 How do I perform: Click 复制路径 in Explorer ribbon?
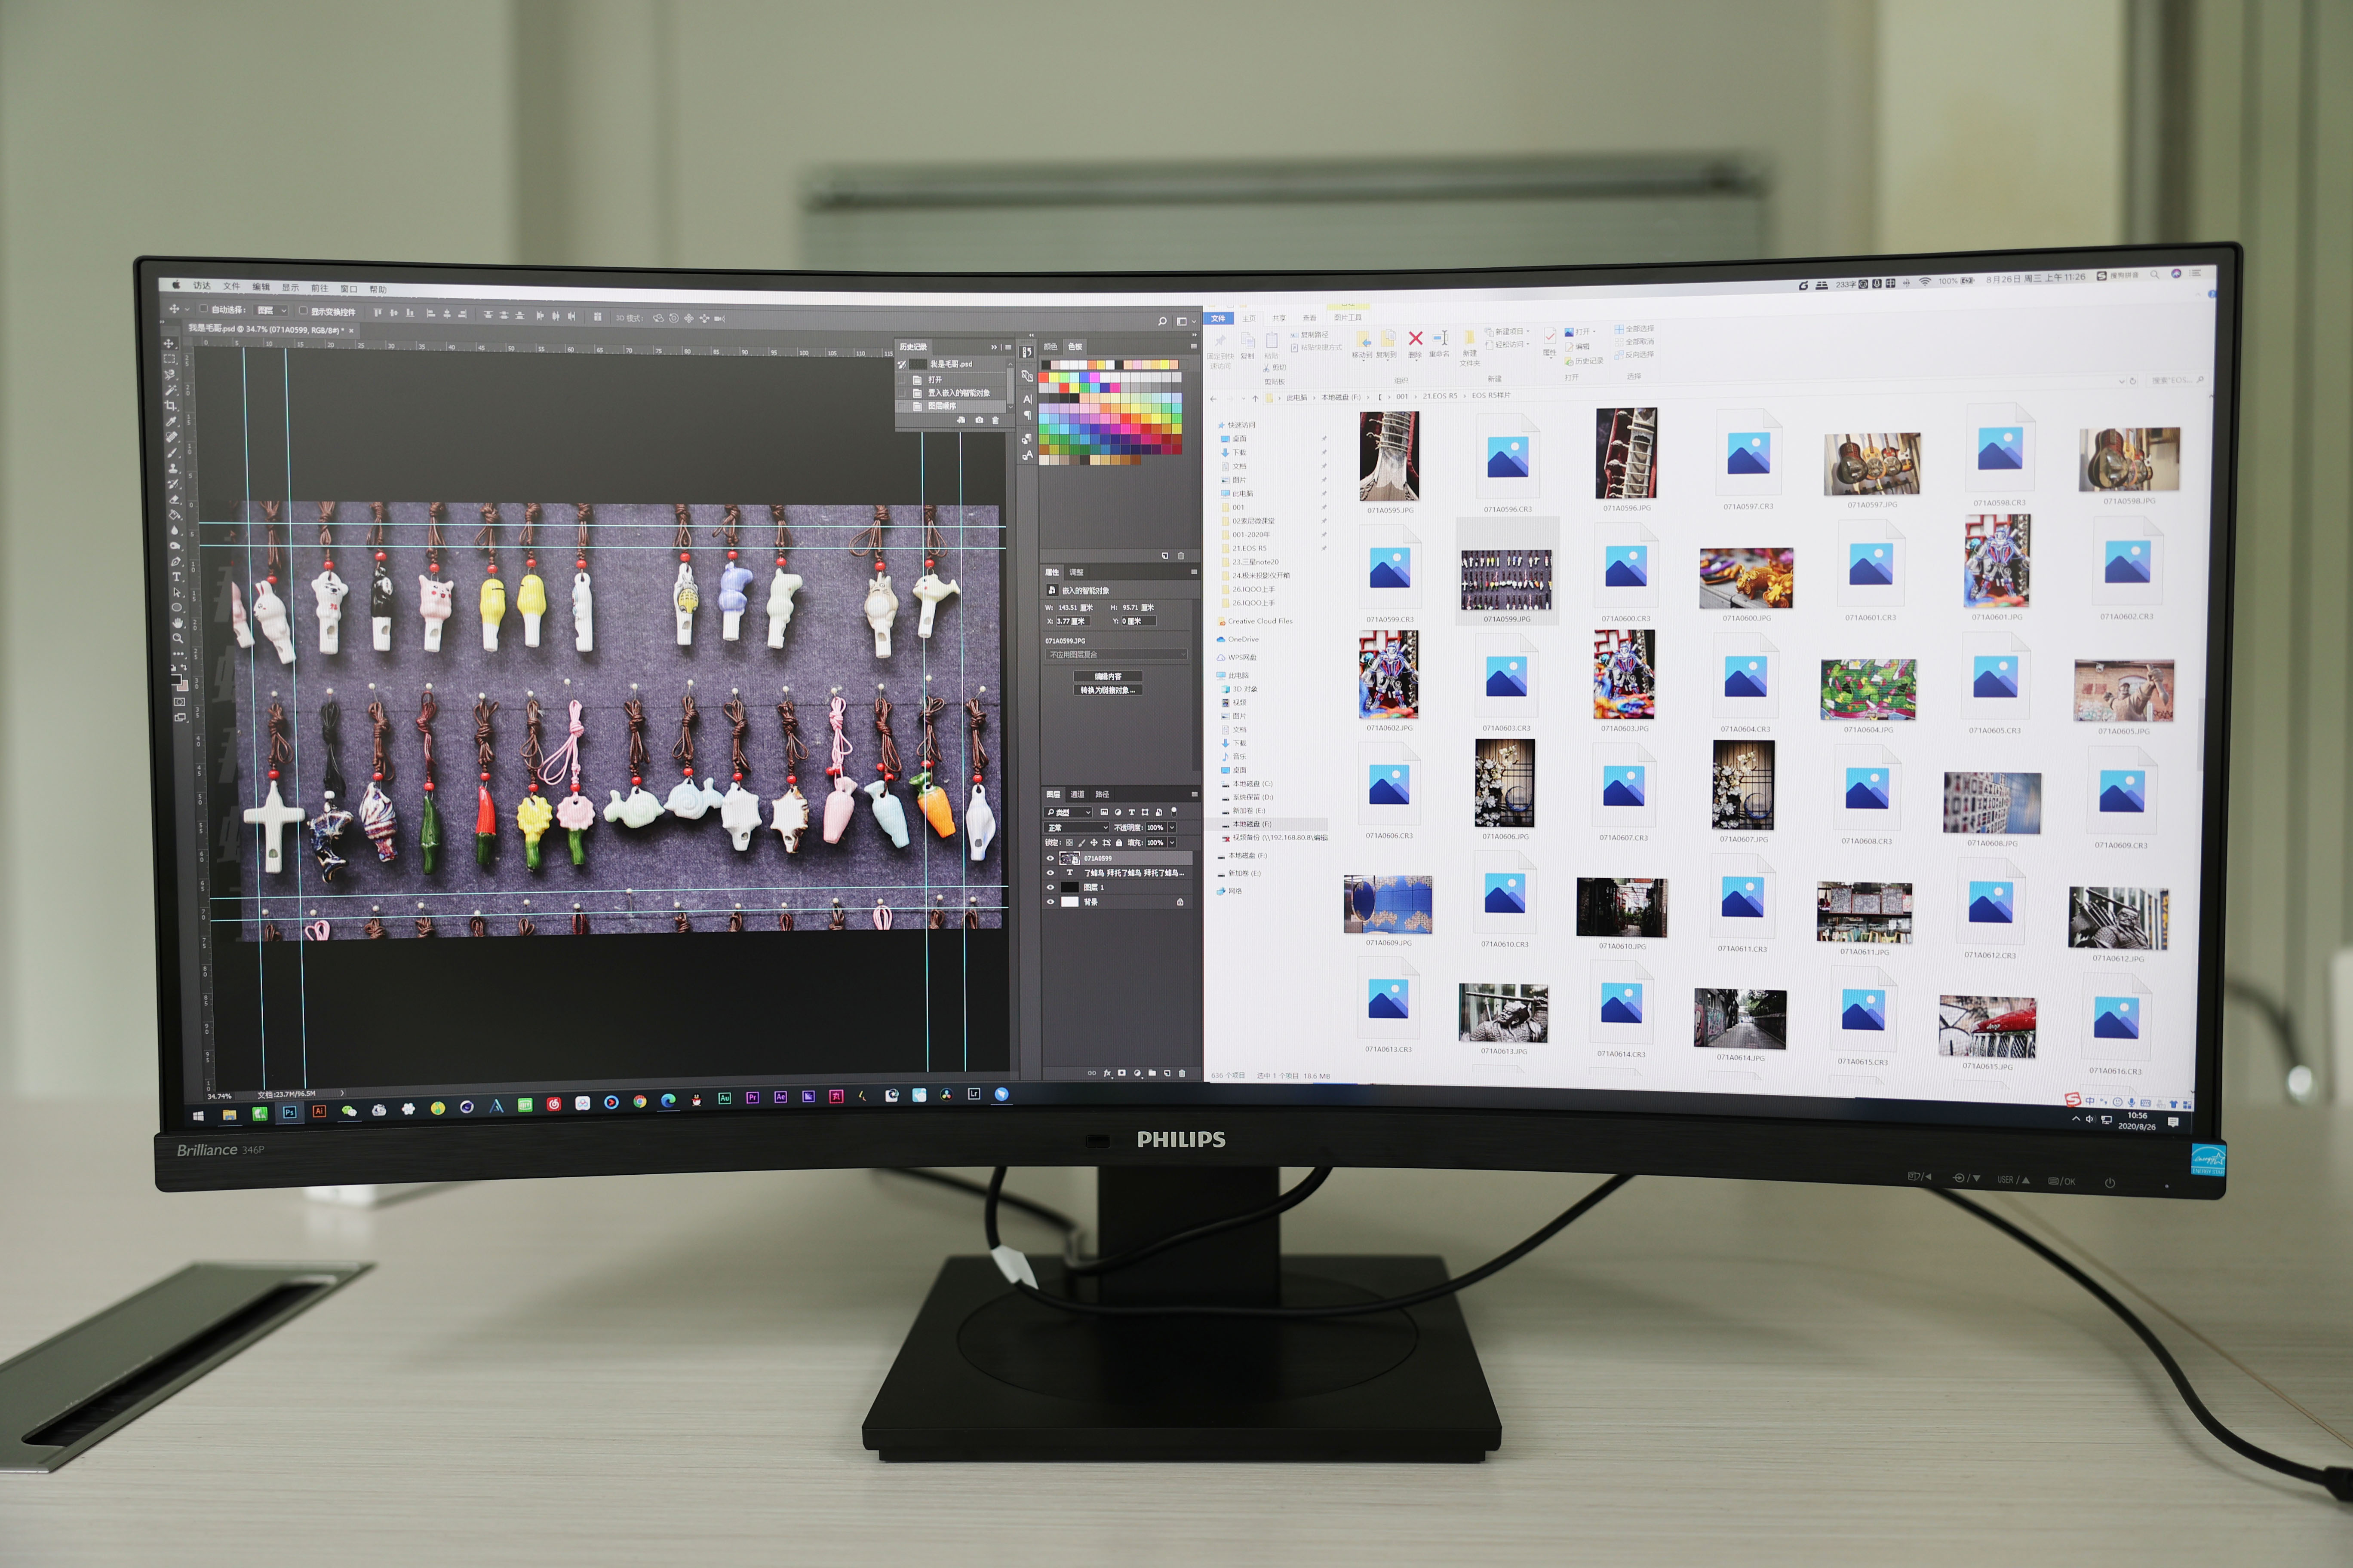point(1309,335)
